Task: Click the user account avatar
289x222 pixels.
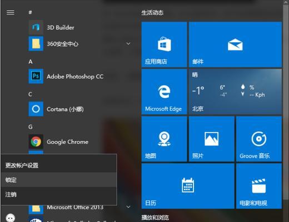Action: tap(11, 218)
